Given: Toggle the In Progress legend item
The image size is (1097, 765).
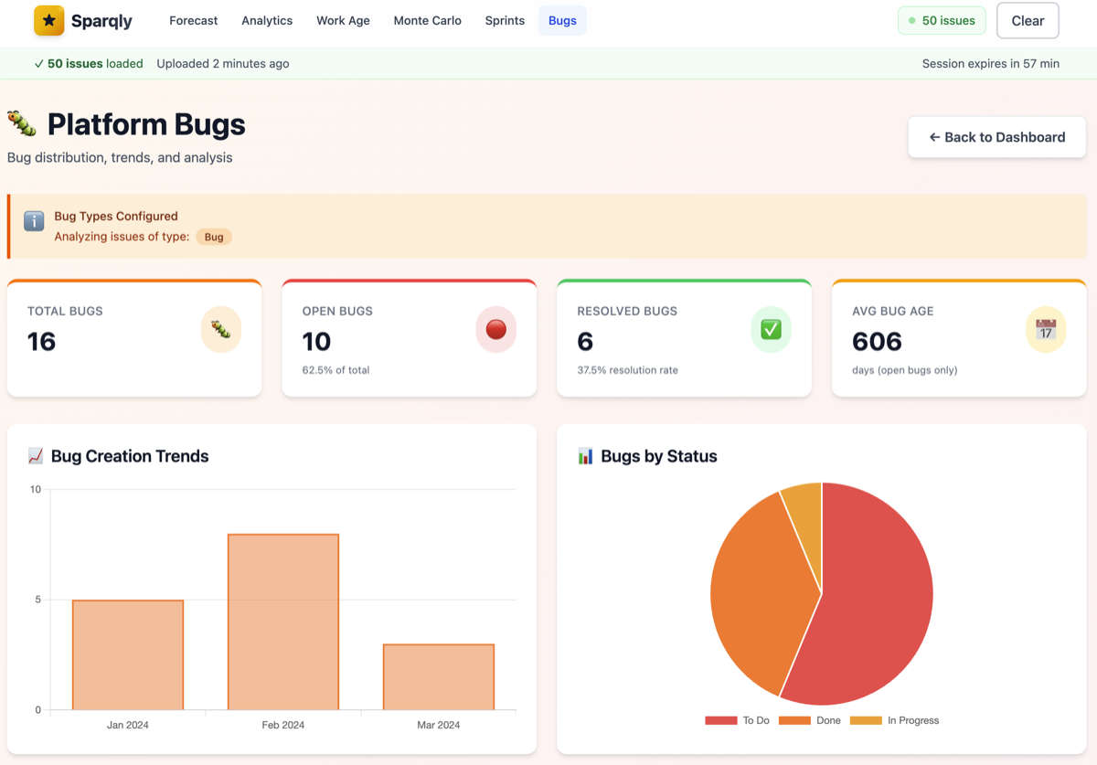Looking at the screenshot, I should (x=895, y=720).
